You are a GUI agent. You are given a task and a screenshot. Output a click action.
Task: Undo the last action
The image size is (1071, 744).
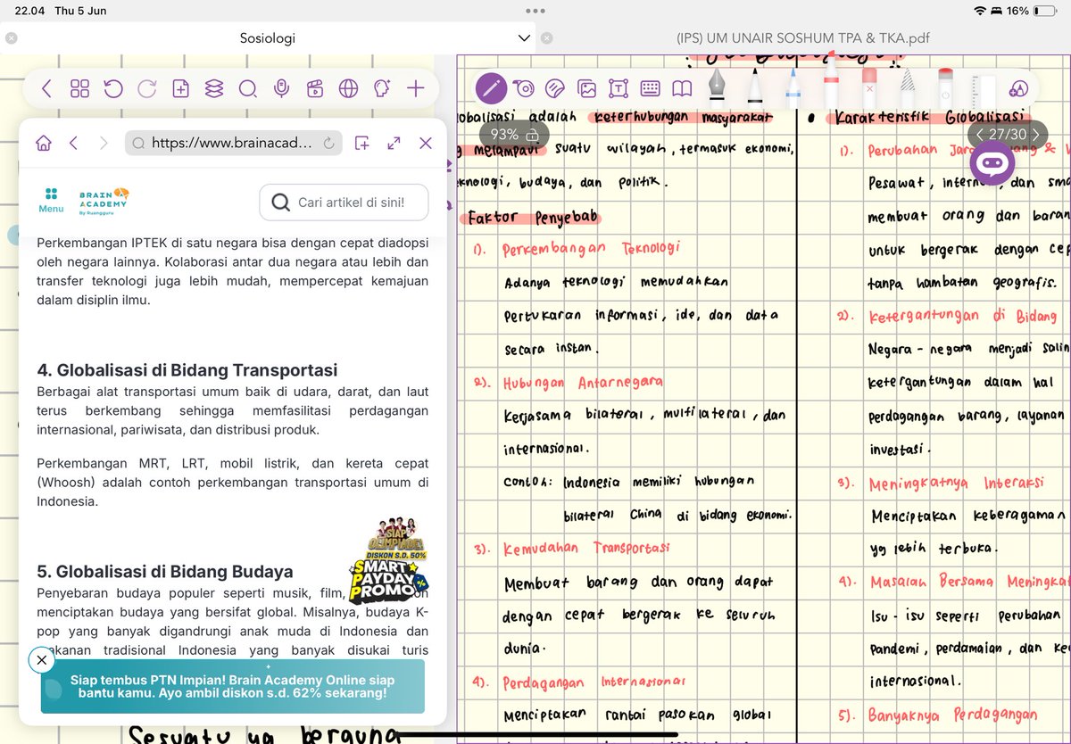[x=113, y=88]
